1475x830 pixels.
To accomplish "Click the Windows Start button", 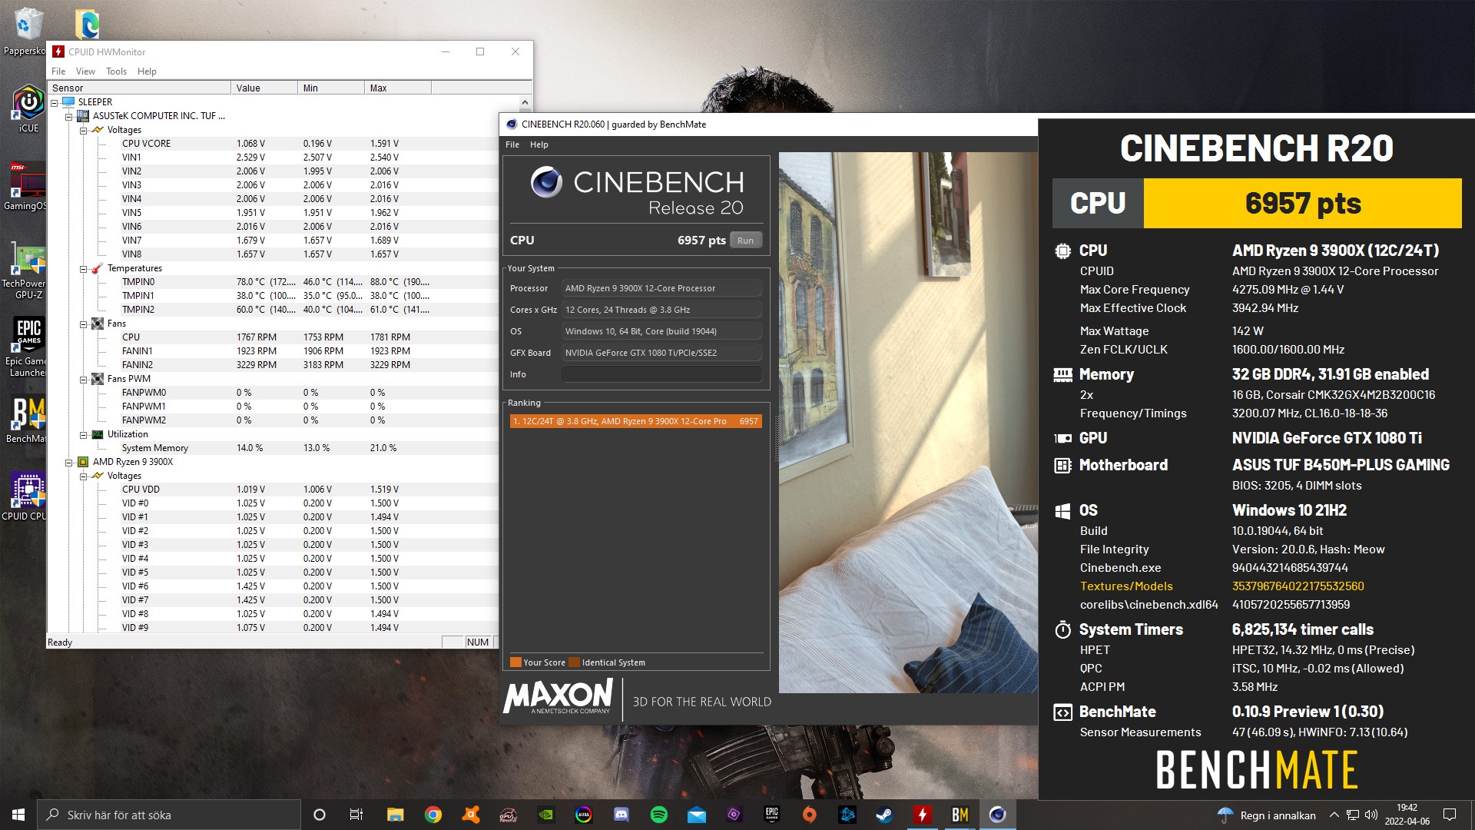I will 18,815.
